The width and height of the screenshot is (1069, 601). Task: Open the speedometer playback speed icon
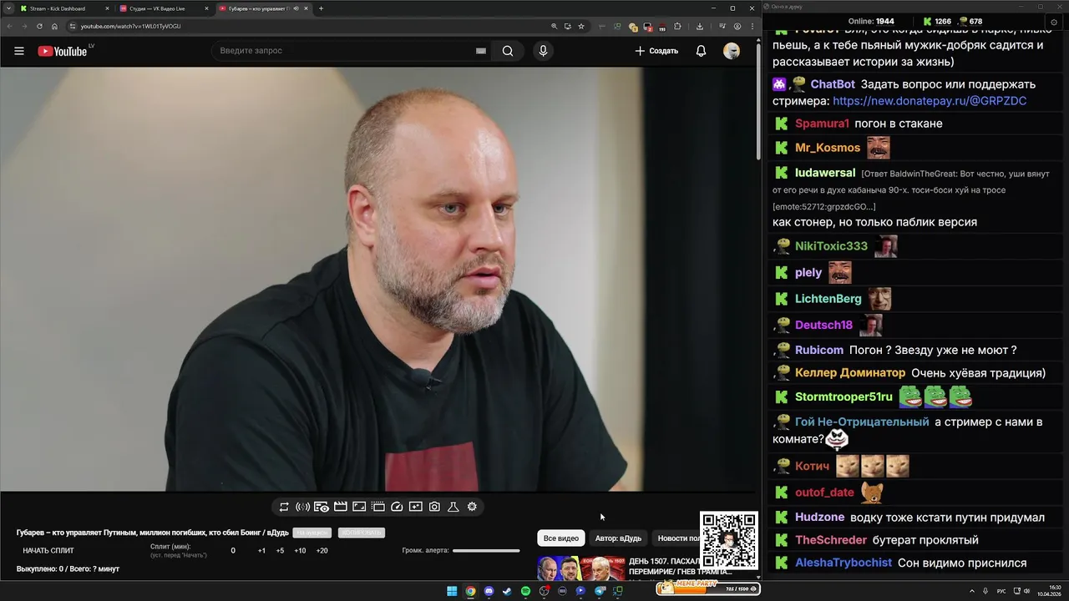click(397, 507)
